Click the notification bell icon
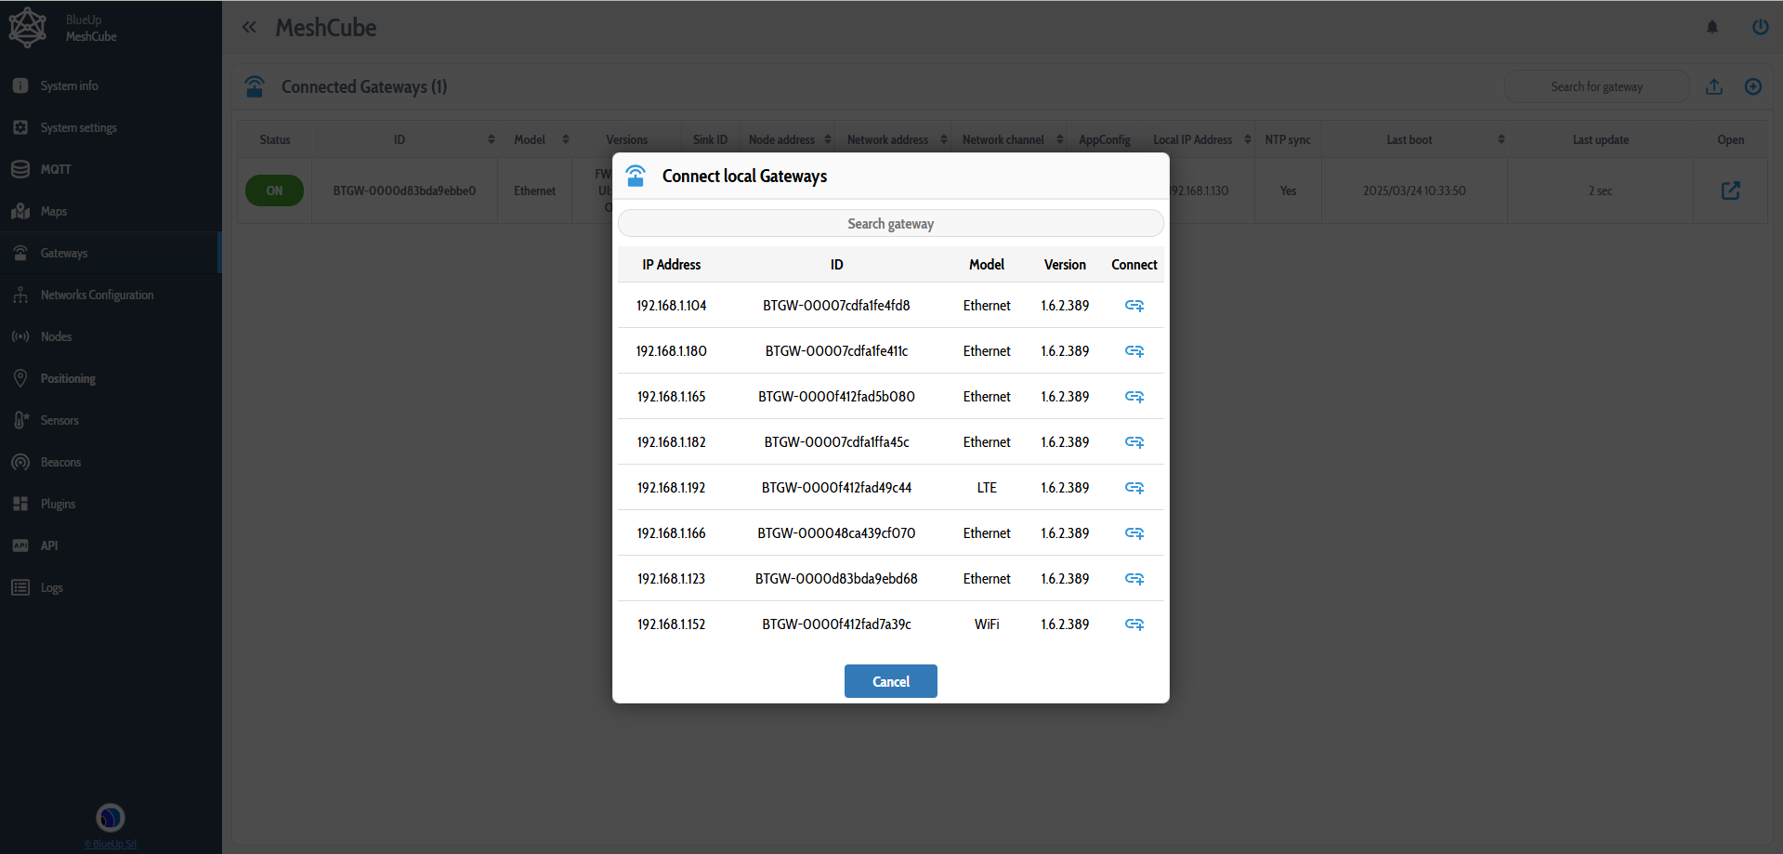This screenshot has width=1783, height=854. tap(1711, 27)
